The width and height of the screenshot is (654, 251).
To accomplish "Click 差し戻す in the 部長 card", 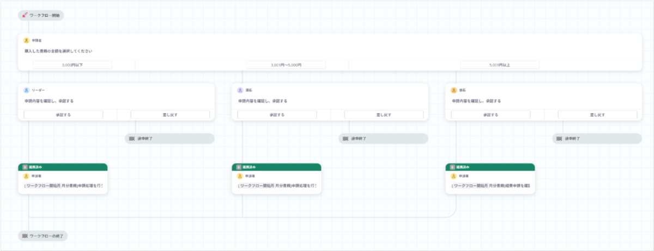I will point(597,115).
